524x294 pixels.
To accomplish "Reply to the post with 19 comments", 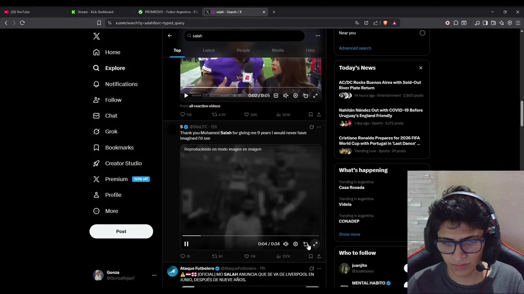I will (185, 256).
